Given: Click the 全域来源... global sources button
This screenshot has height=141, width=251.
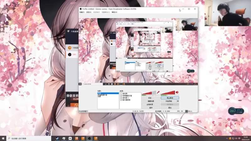Looking at the screenshot, I should 151,104.
